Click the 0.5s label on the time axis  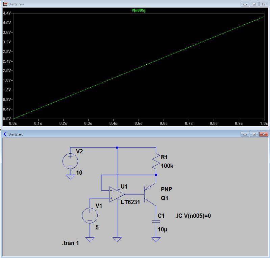138,123
